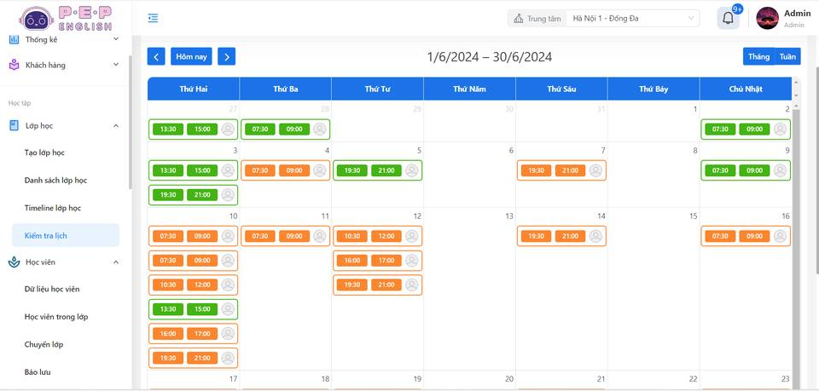Click the date range title 1/6/2024 – 30/6/2024

pos(490,57)
